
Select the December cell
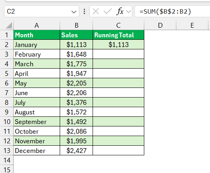point(36,151)
